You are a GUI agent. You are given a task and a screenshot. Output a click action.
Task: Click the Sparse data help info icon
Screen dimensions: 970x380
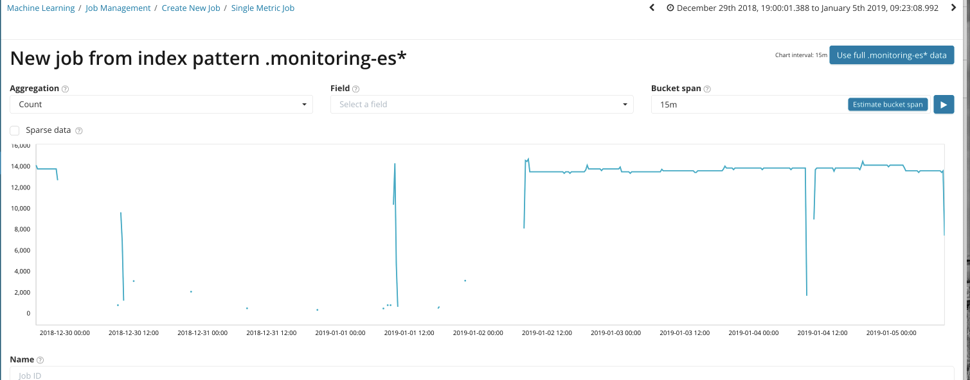click(x=79, y=131)
